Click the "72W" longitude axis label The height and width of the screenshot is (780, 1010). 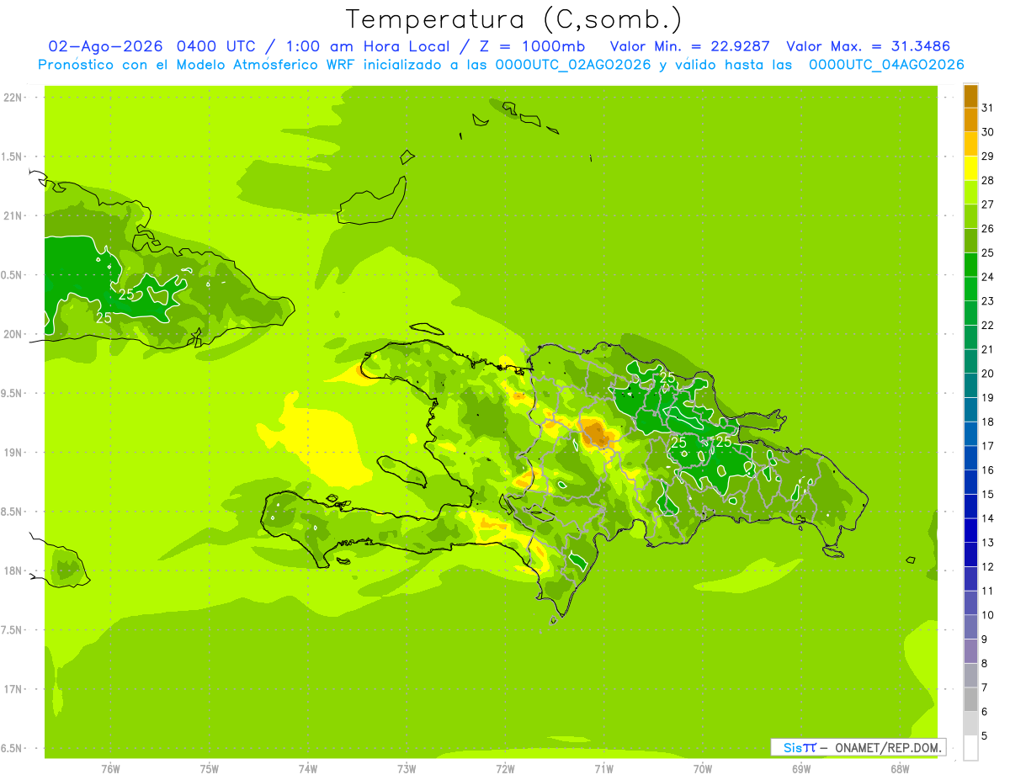tap(505, 768)
